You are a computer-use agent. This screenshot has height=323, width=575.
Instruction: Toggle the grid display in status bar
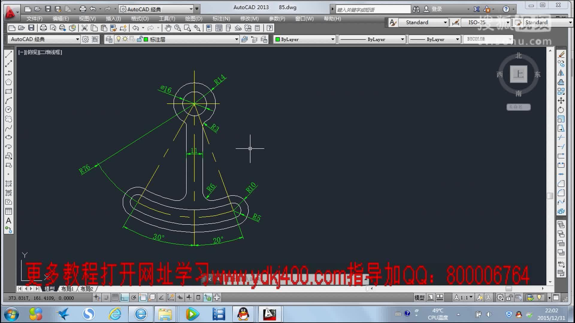115,298
